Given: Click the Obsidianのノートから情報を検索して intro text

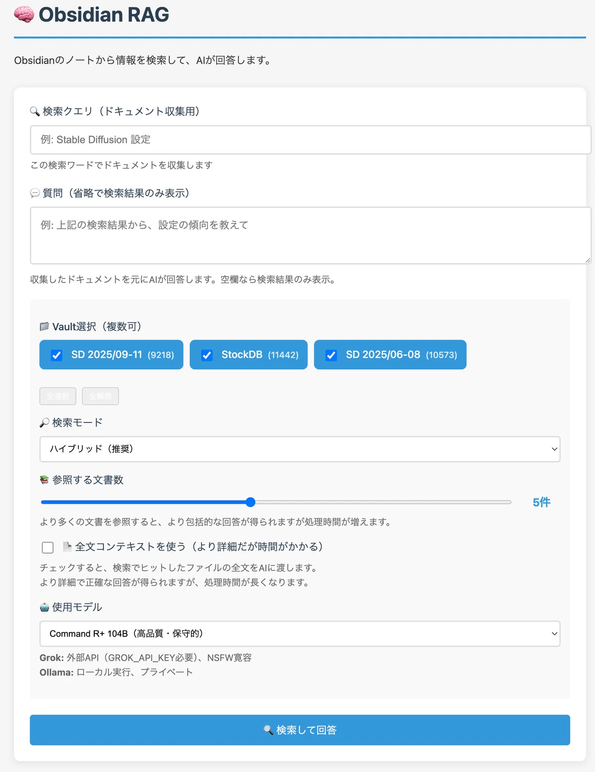Looking at the screenshot, I should 143,61.
